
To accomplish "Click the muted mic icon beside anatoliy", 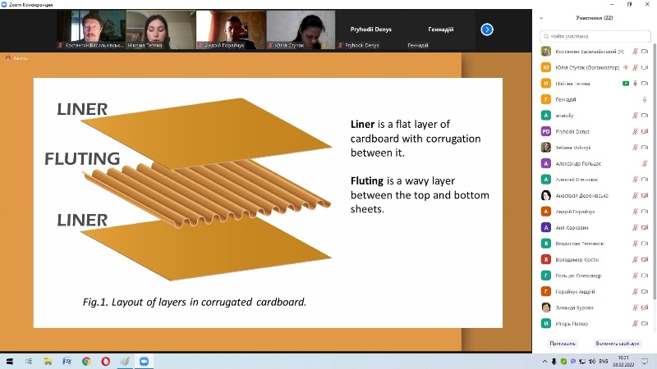I will pyautogui.click(x=635, y=116).
